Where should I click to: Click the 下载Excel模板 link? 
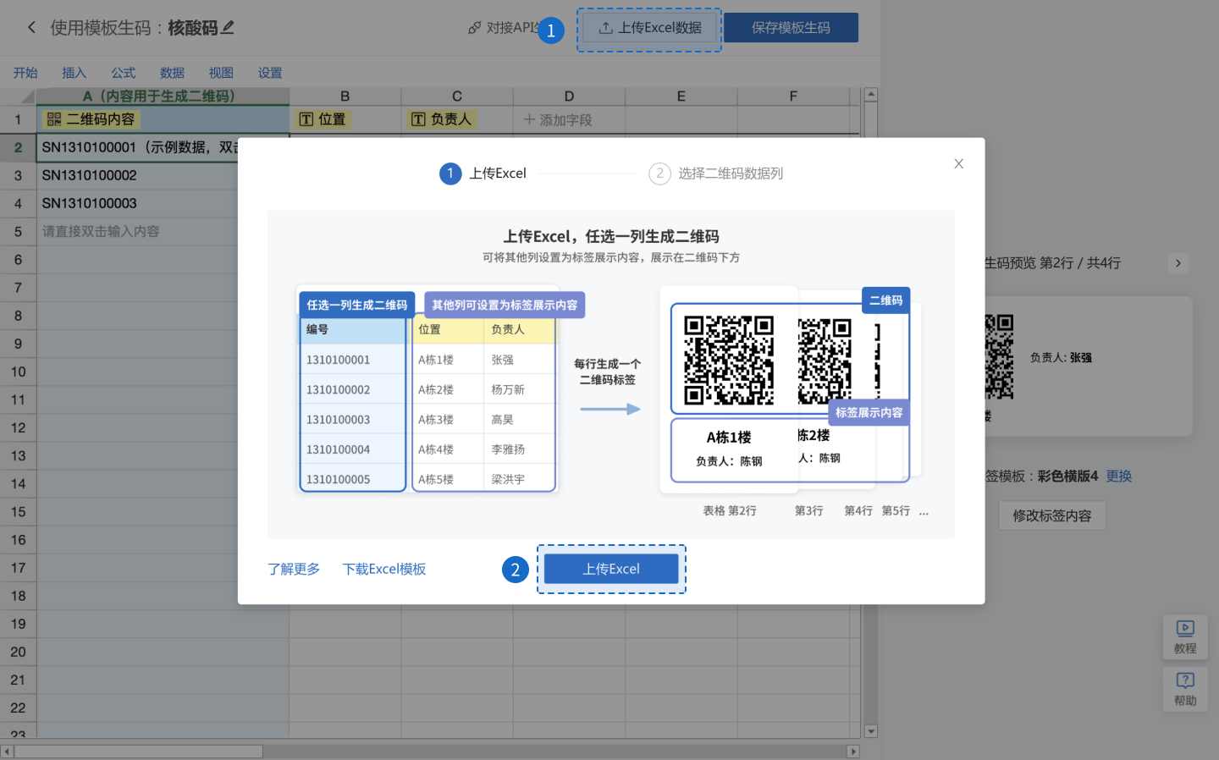coord(384,569)
